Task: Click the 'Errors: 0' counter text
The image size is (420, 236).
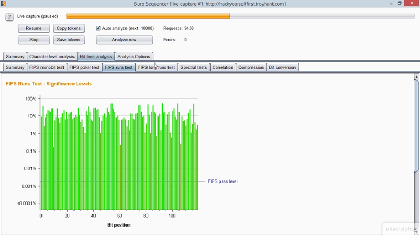Action: point(175,40)
